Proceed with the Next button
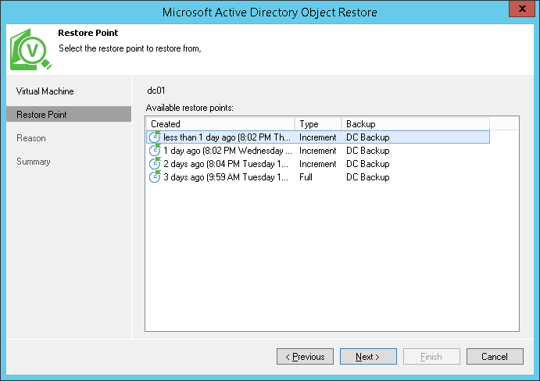Viewport: 540px width, 381px height. pyautogui.click(x=368, y=357)
